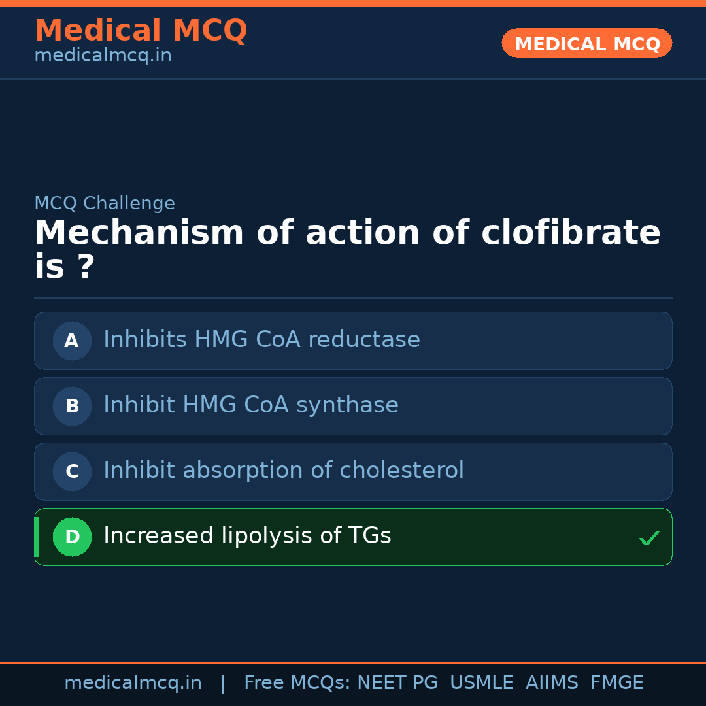Click the "MCQ Challenge" label

(x=105, y=203)
